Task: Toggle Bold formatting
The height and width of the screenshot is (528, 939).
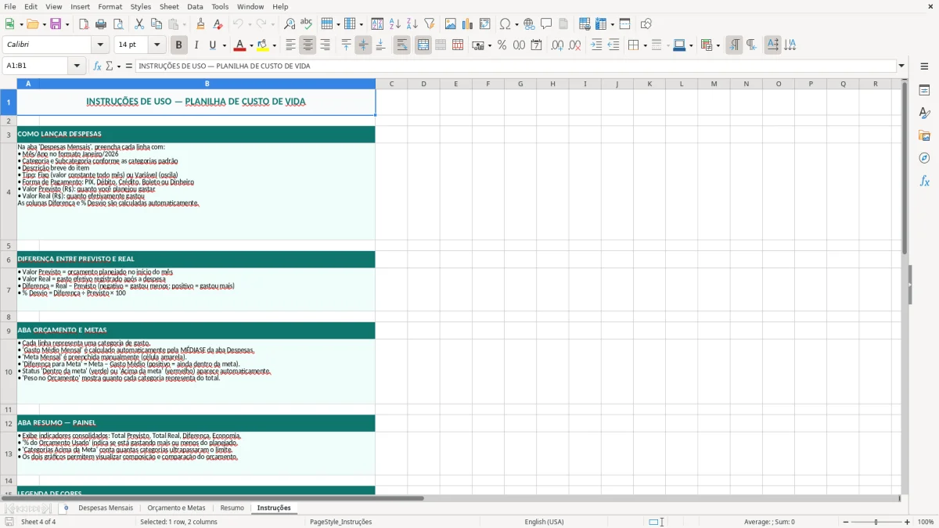Action: tap(179, 45)
